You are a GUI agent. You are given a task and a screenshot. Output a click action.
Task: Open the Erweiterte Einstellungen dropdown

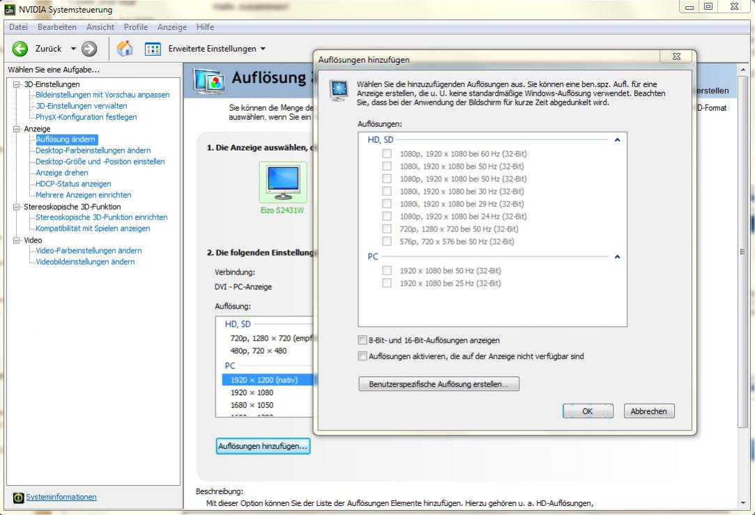[263, 49]
